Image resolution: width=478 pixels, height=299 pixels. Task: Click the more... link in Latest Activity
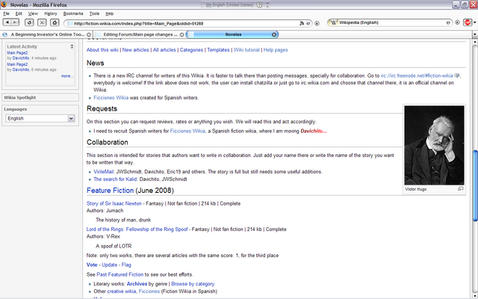(67, 76)
